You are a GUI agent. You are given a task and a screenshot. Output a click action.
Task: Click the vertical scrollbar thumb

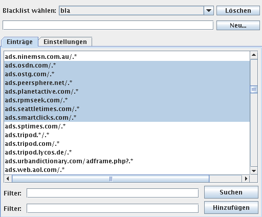(254, 89)
